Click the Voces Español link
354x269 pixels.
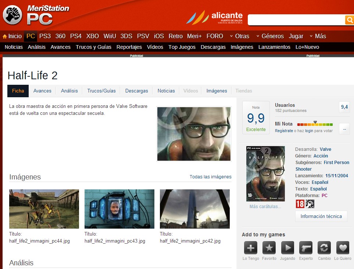click(320, 182)
